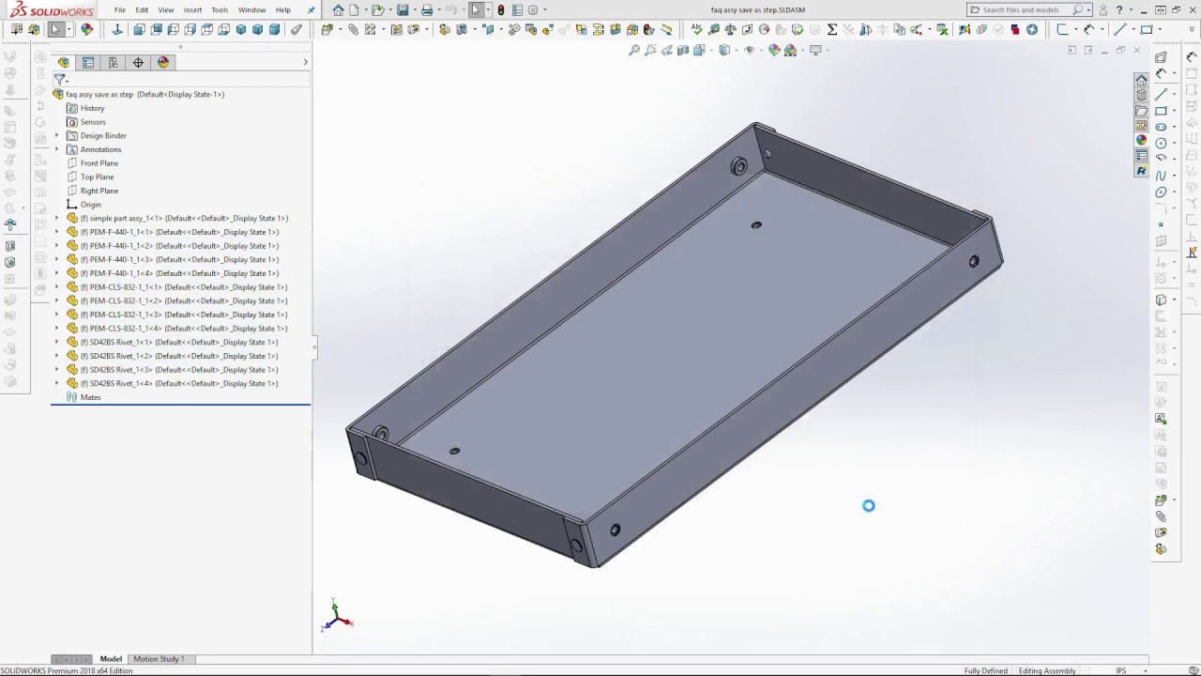Viewport: 1201px width, 676px height.
Task: Expand the FeatureManager panel tabs arrow
Action: click(x=305, y=62)
